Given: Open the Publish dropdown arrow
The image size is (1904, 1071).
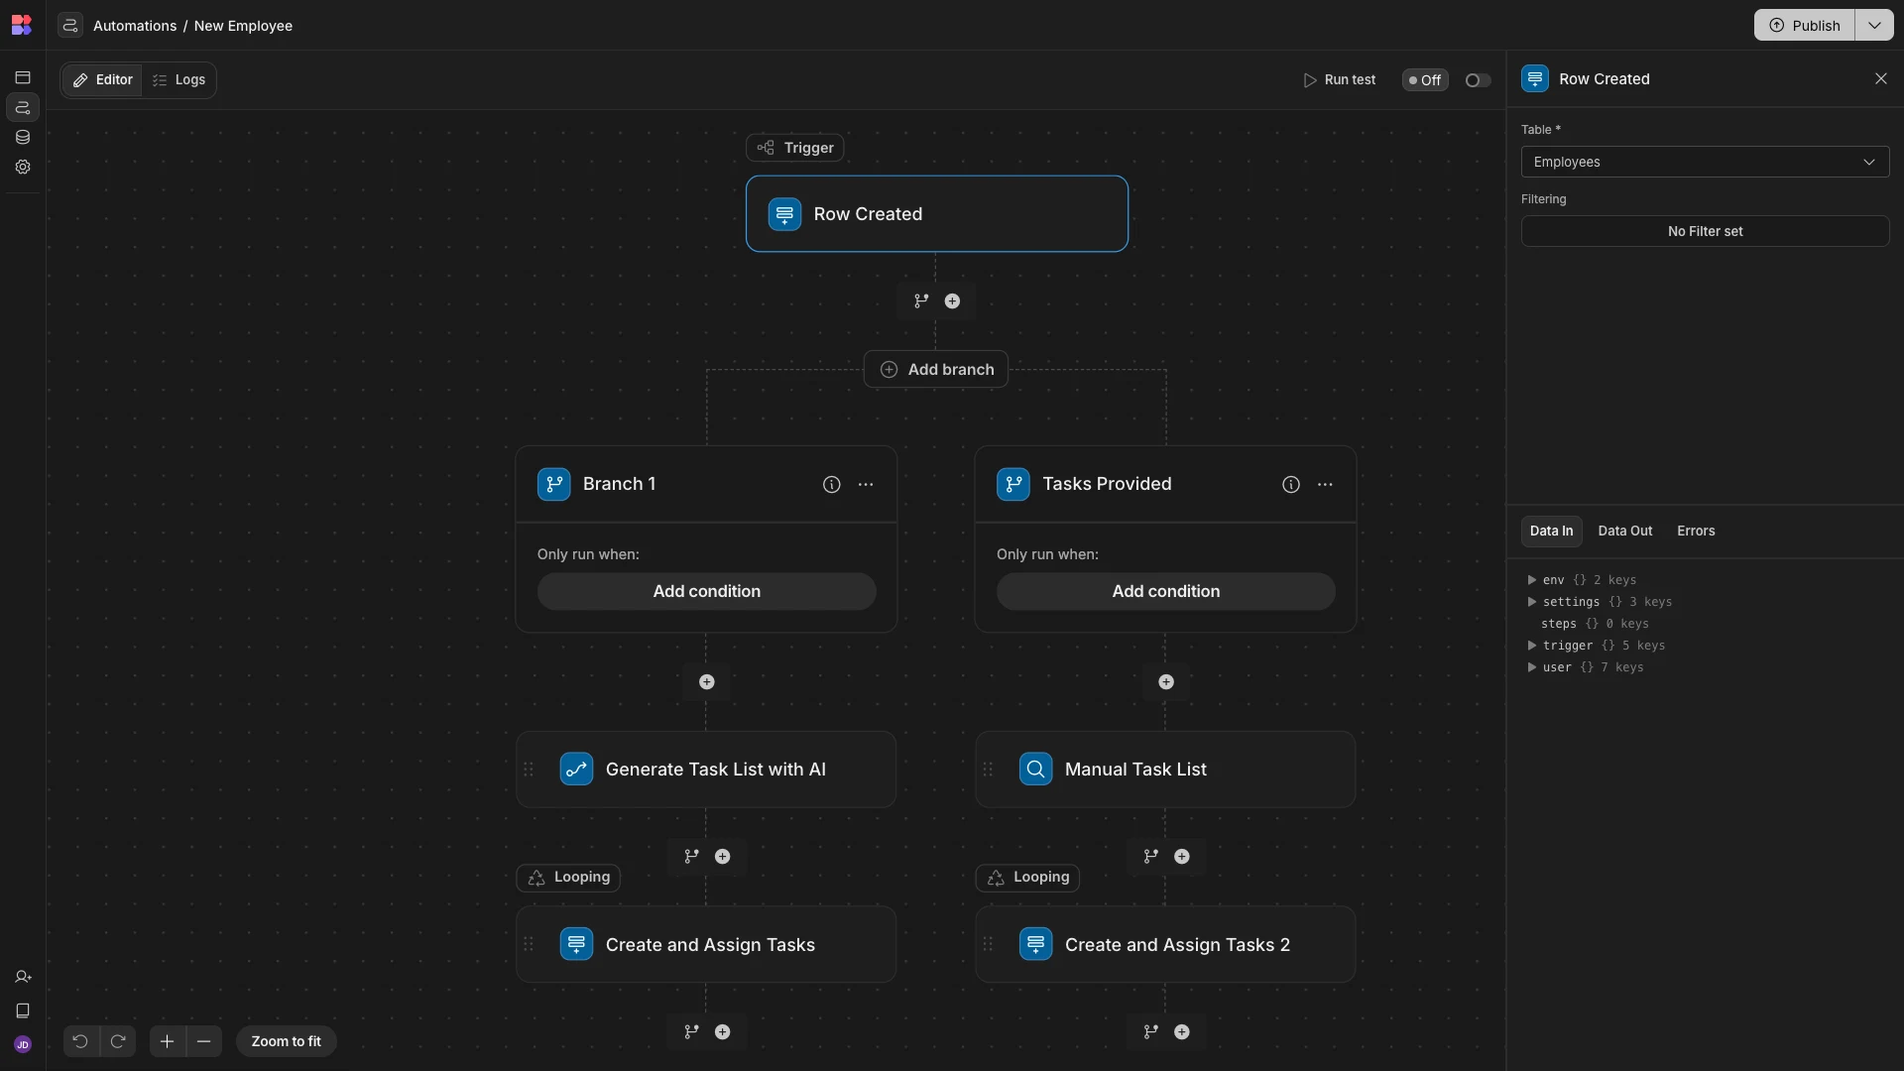Looking at the screenshot, I should (1874, 25).
